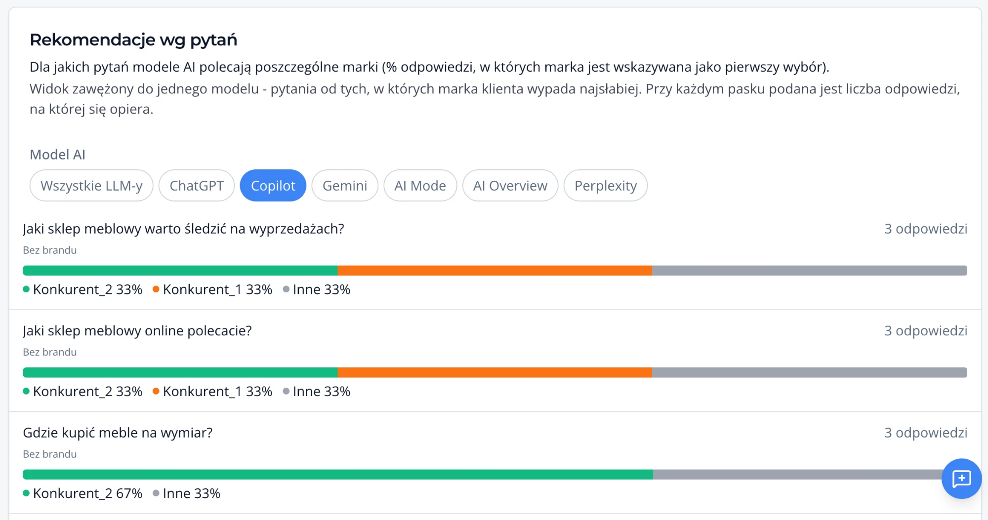Screen dimensions: 988x520
Task: Select the Wszystkie LLM-y filter
Action: click(91, 186)
